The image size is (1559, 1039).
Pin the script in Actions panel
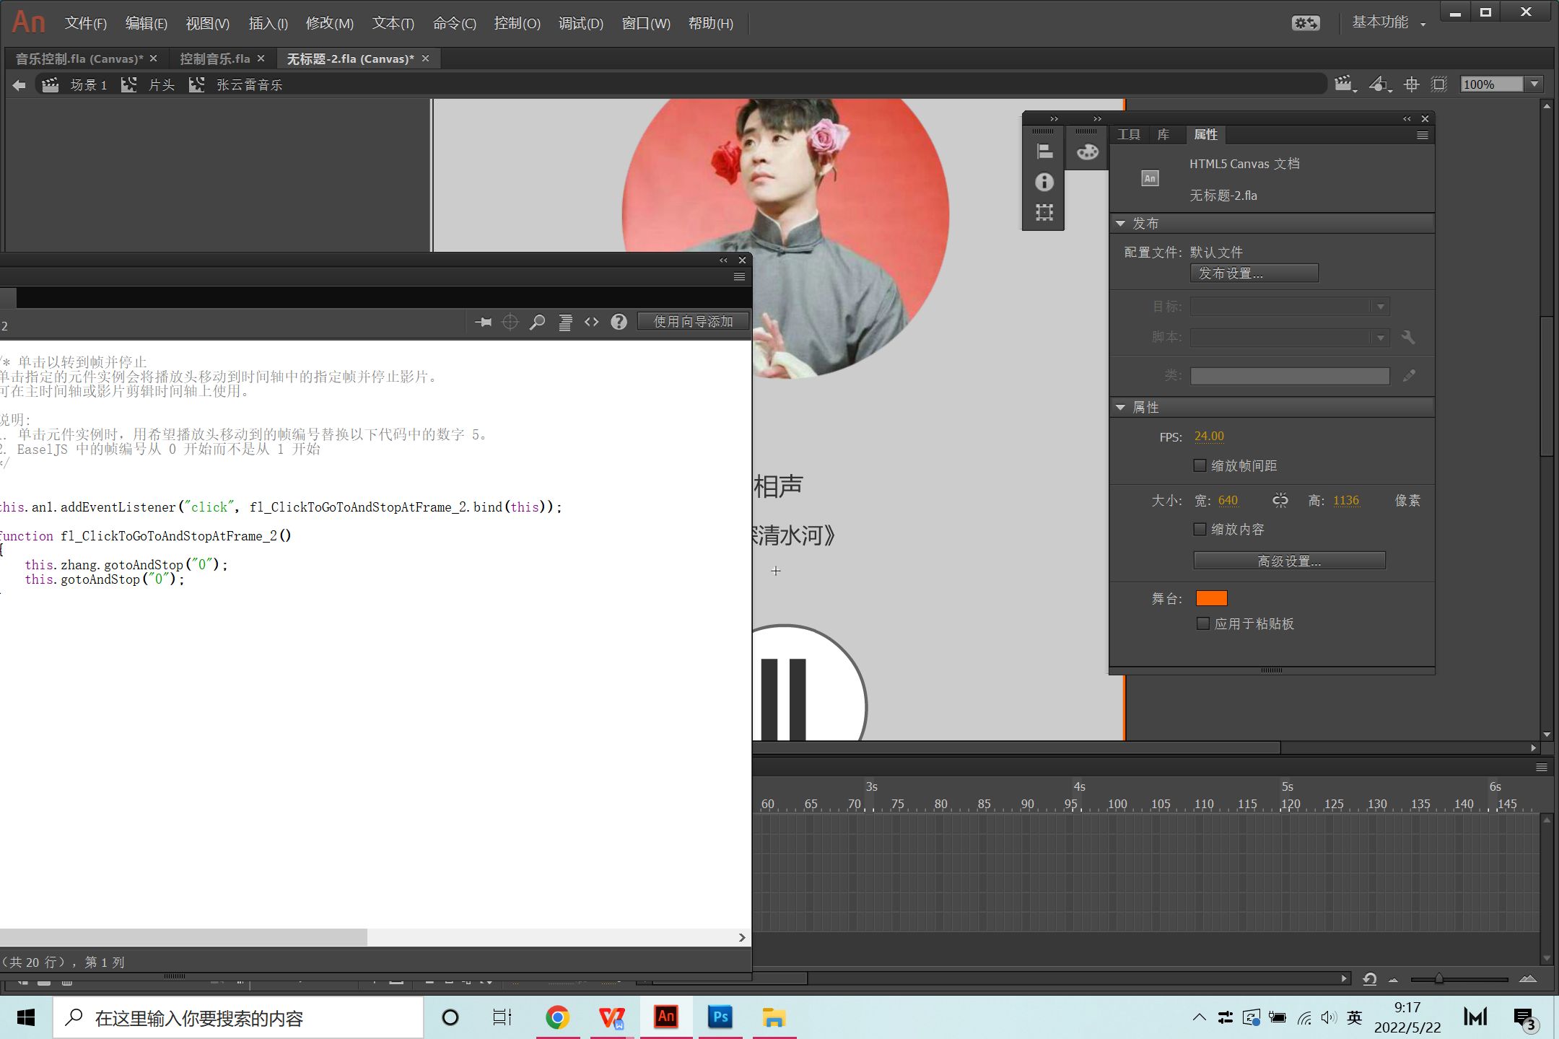coord(484,322)
